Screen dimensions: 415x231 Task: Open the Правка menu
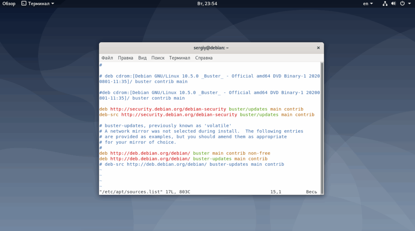pos(126,58)
